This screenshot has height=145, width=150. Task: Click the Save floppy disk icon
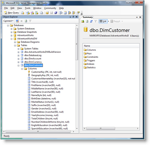pyautogui.click(x=51, y=13)
